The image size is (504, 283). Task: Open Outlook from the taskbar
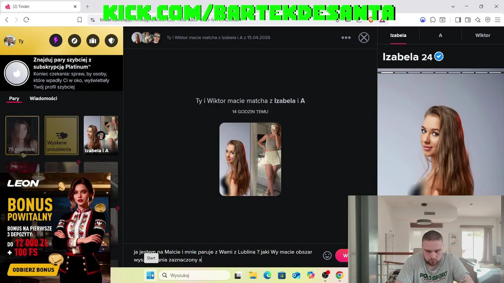click(296, 276)
